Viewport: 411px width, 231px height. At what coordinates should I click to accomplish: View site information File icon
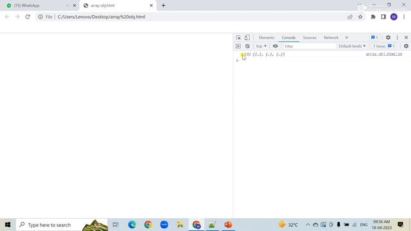(46, 17)
